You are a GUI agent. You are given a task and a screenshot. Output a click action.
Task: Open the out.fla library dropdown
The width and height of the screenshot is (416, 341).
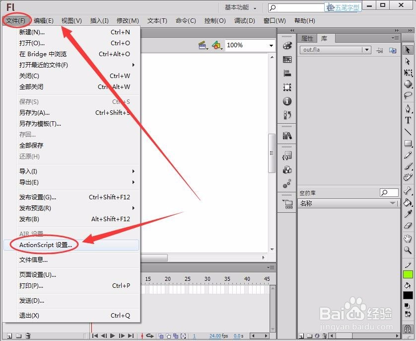point(366,50)
